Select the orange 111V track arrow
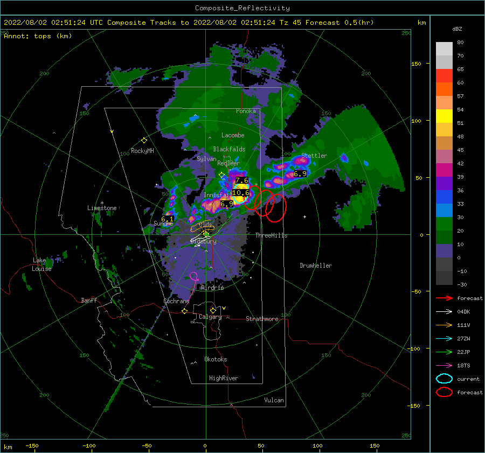Image resolution: width=485 pixels, height=453 pixels. (x=444, y=325)
